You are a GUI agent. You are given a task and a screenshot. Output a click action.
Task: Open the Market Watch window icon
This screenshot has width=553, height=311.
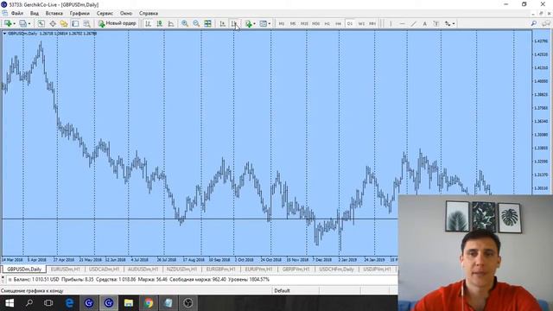pyautogui.click(x=41, y=23)
